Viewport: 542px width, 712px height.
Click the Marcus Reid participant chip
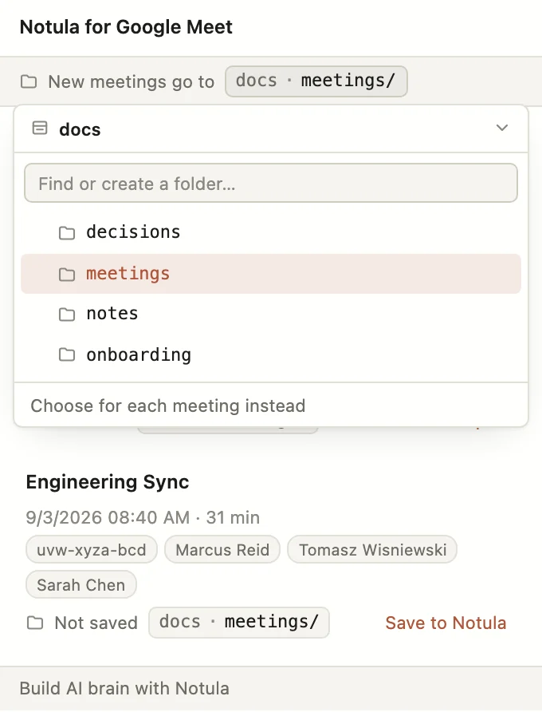[222, 549]
